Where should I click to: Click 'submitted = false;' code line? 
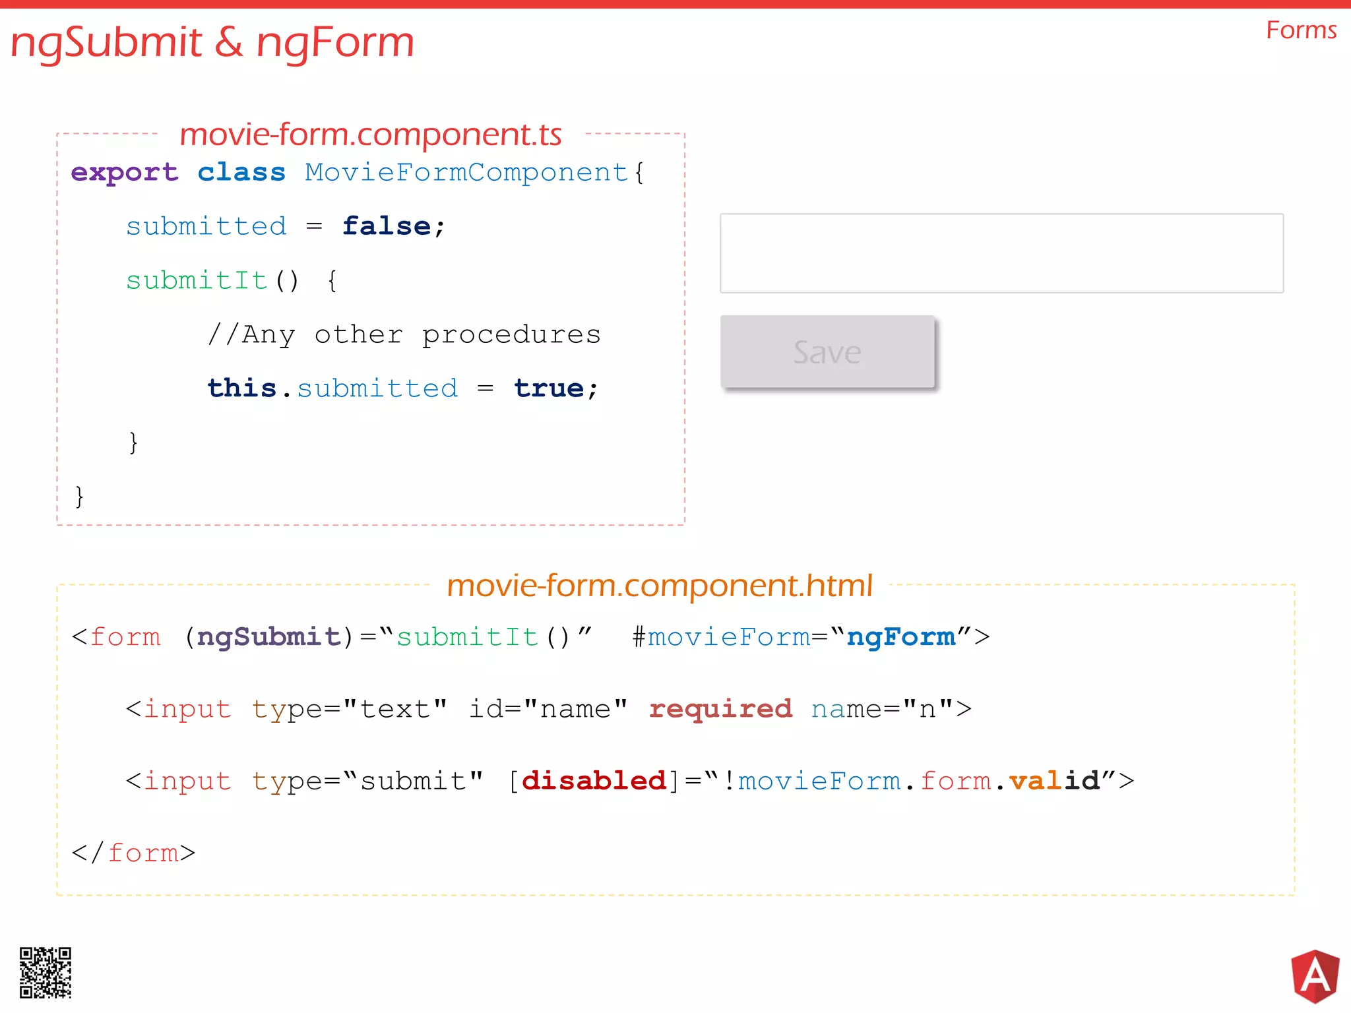(286, 226)
